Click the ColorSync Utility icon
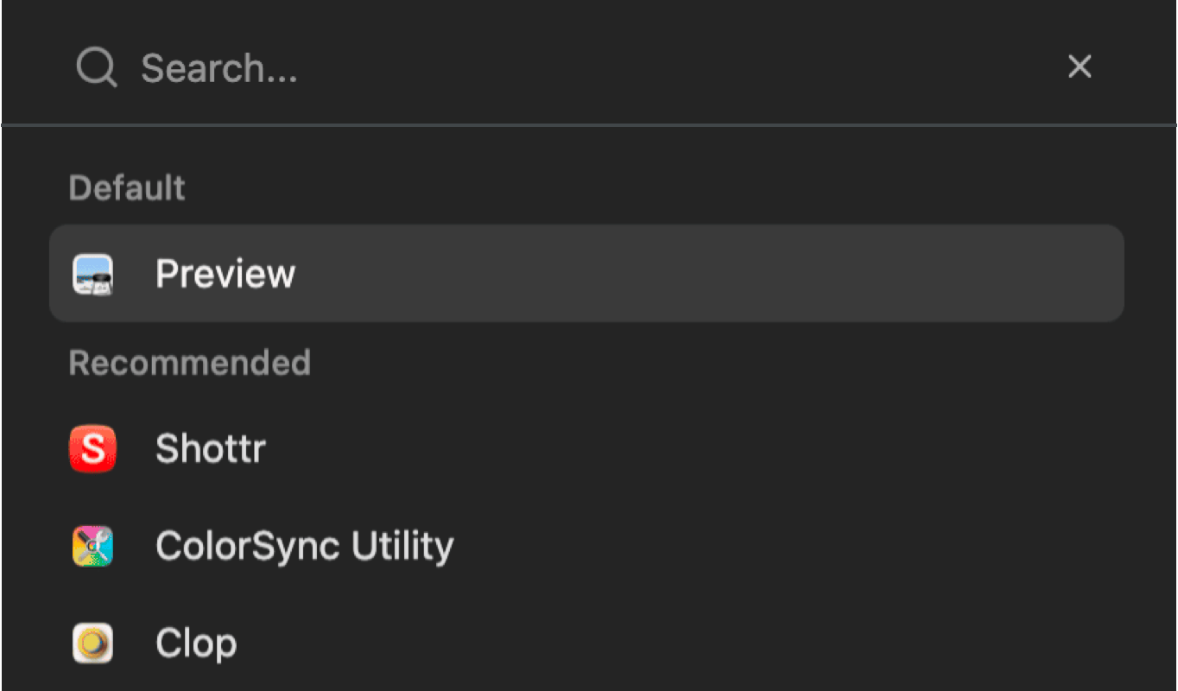The image size is (1178, 691). [92, 546]
